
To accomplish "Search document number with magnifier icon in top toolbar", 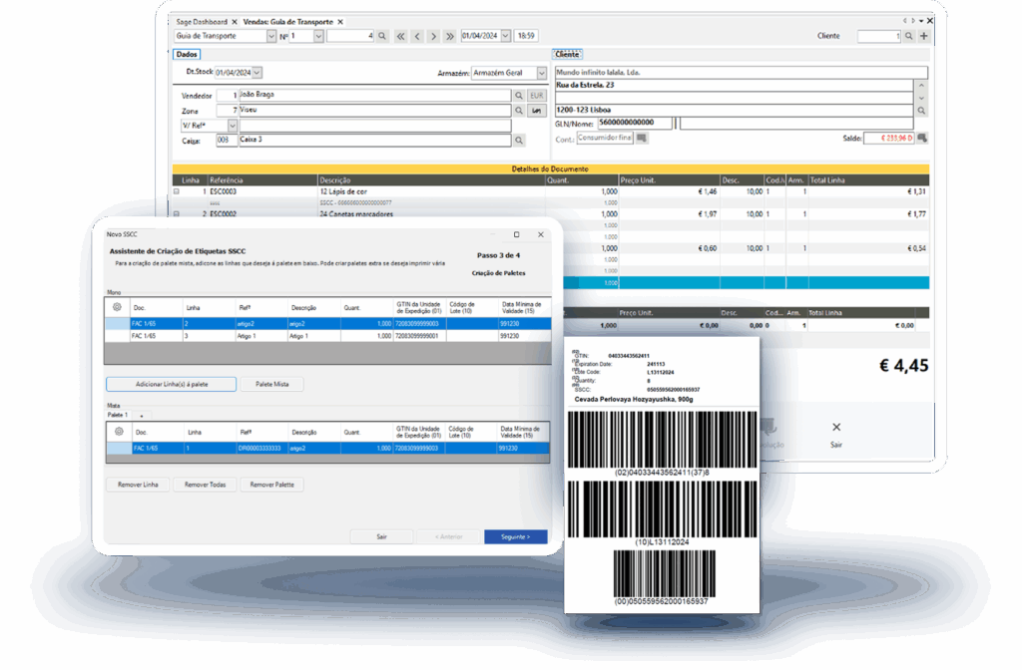I will pos(382,37).
